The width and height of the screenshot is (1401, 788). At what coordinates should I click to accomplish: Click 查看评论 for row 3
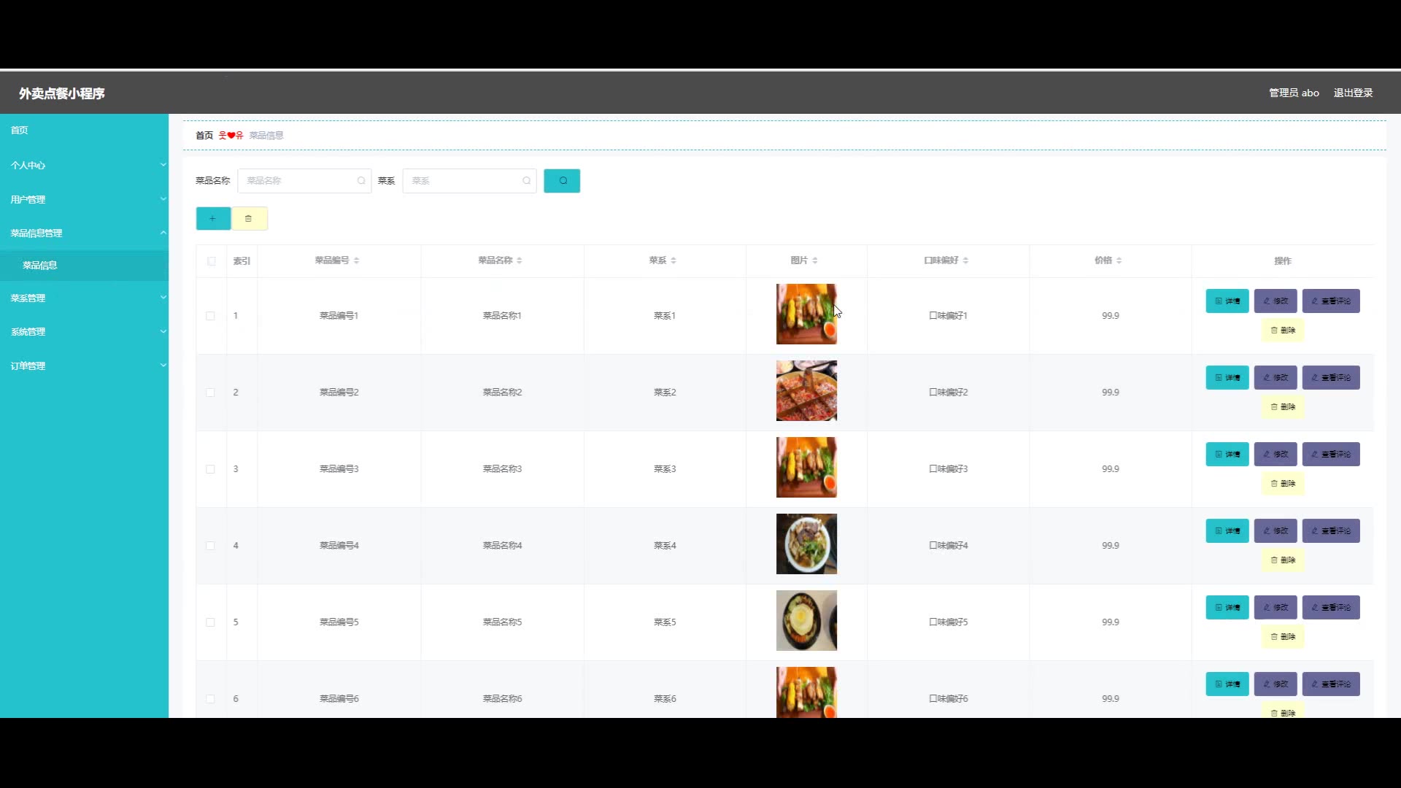point(1330,455)
